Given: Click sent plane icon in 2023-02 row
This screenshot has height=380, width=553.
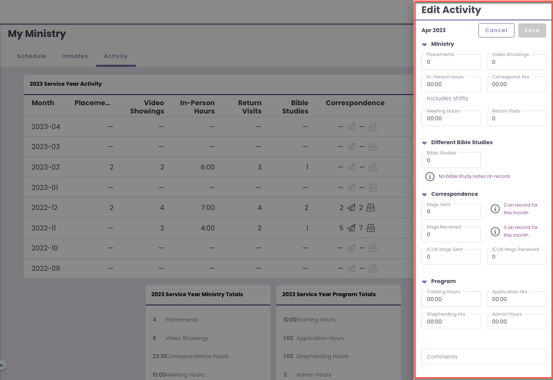Looking at the screenshot, I should point(351,167).
